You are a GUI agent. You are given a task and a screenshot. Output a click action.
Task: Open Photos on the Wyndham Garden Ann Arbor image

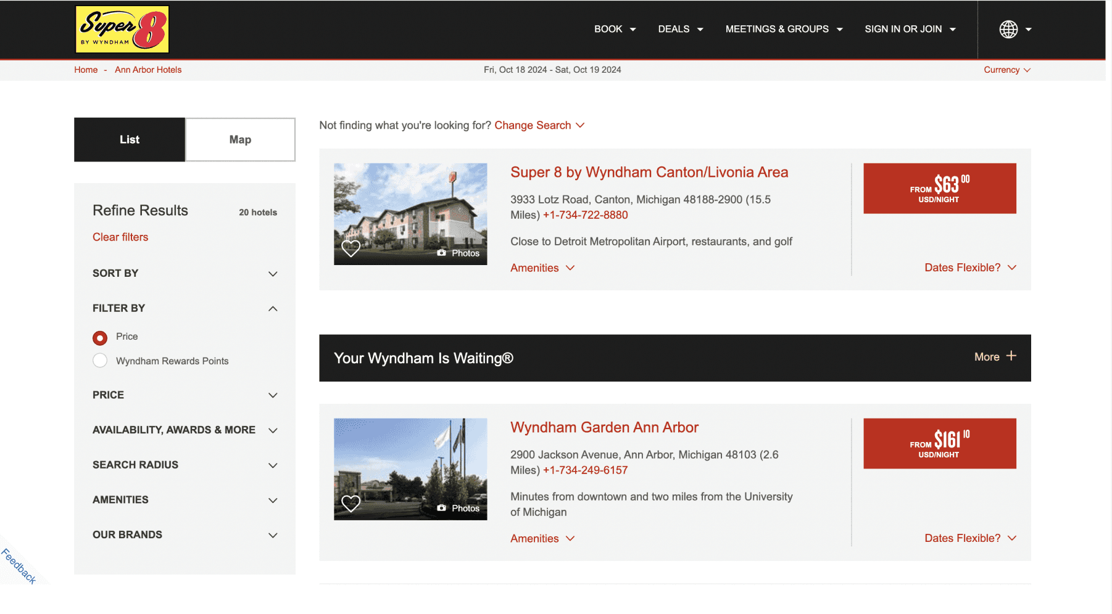tap(458, 508)
